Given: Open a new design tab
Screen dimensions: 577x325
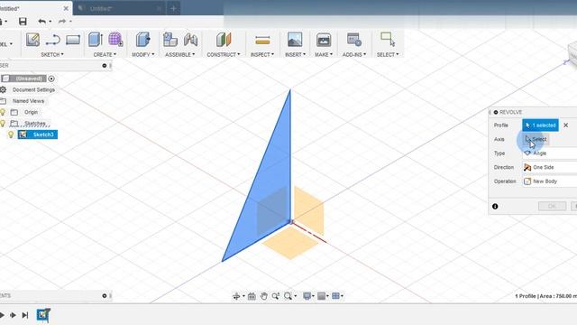Looking at the screenshot, I should (173, 8).
